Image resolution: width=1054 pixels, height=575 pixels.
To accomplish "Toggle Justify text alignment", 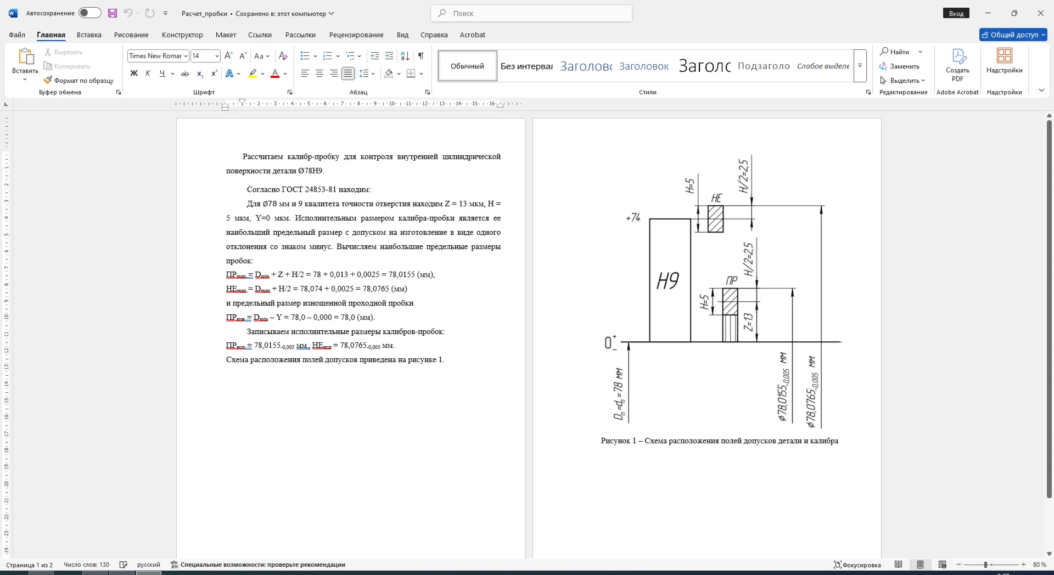I will [x=348, y=74].
